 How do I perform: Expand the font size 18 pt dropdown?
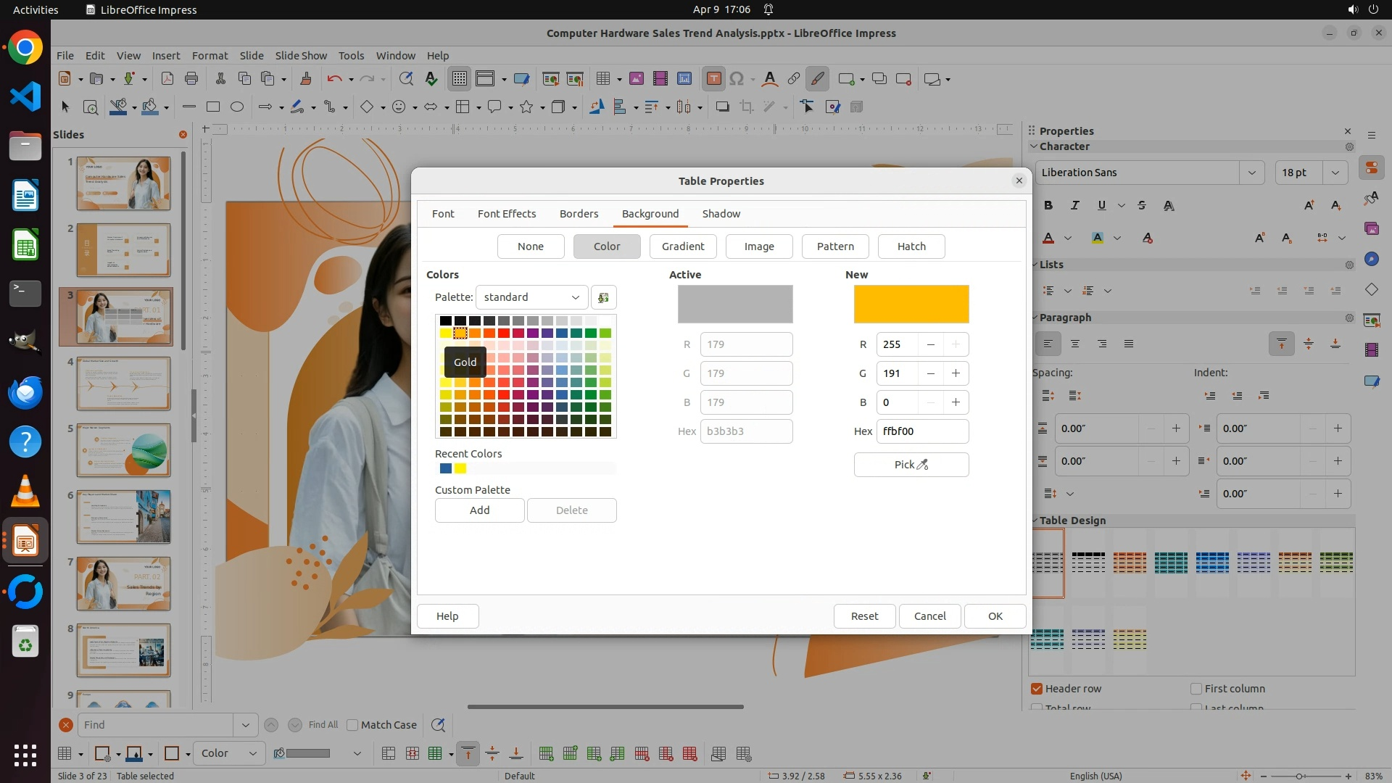tap(1335, 173)
